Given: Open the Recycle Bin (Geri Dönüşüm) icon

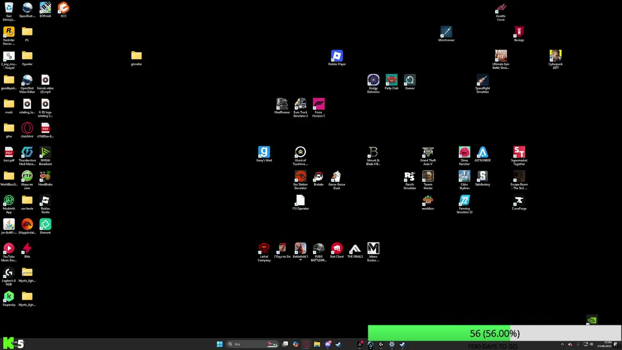Looking at the screenshot, I should [9, 11].
